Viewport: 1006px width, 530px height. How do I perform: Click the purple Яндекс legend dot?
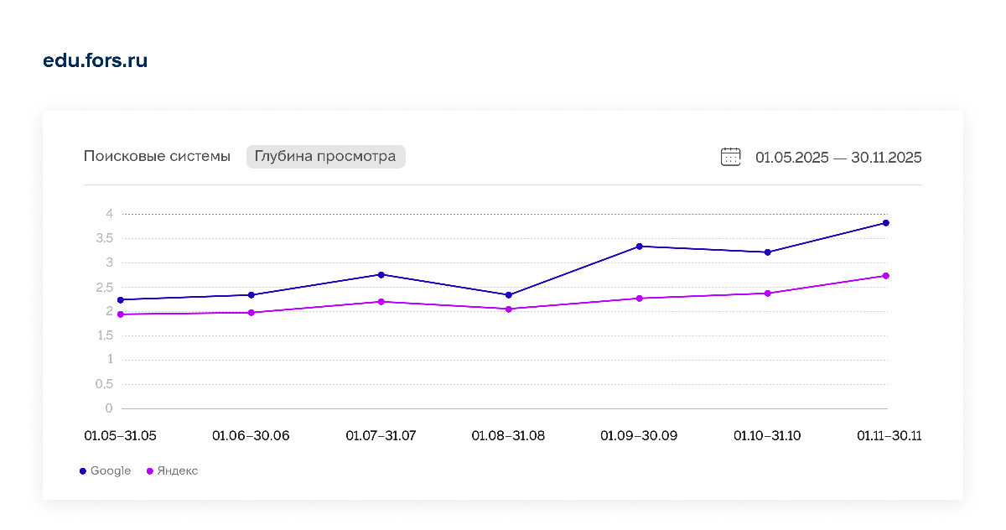(x=151, y=471)
